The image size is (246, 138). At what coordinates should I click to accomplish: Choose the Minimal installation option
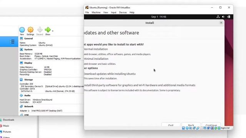click(x=96, y=59)
